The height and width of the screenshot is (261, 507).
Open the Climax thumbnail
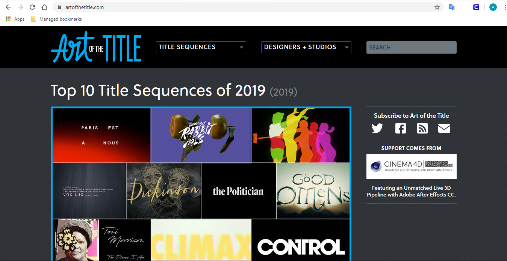coord(201,240)
